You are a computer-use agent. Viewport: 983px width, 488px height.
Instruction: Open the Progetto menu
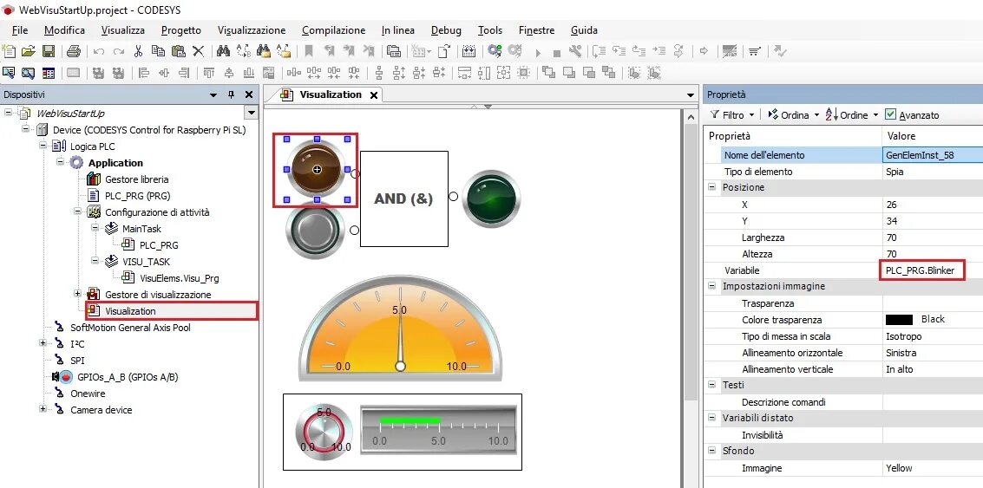point(181,30)
